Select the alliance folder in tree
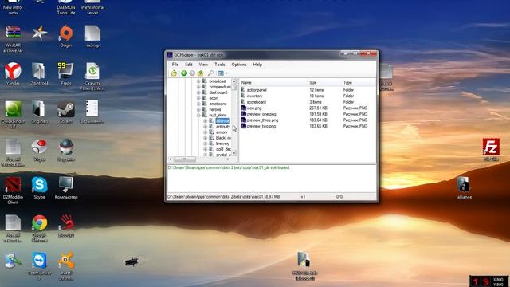This screenshot has width=510, height=287. click(222, 120)
